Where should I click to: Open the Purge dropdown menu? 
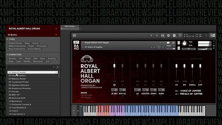[170, 46]
